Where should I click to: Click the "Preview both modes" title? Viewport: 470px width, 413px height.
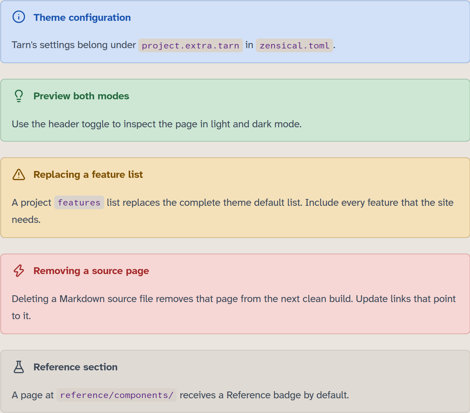pos(81,96)
